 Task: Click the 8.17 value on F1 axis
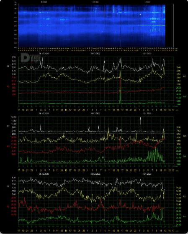coord(14,181)
